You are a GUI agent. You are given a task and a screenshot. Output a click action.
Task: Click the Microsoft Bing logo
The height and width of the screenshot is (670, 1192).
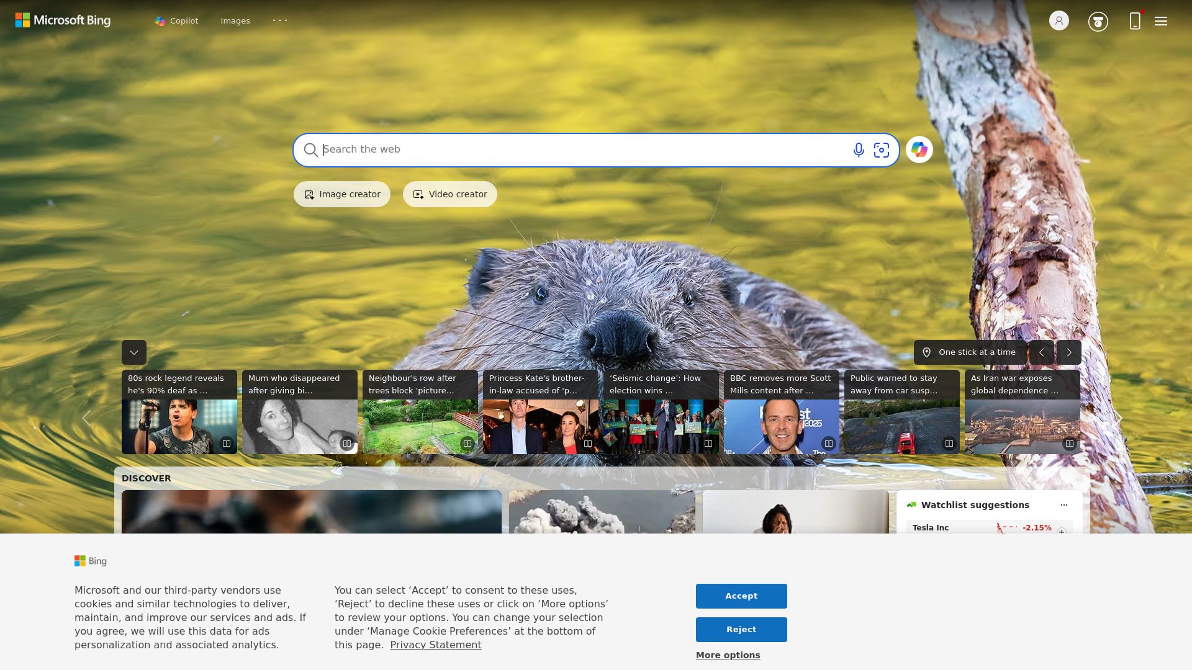(x=62, y=20)
